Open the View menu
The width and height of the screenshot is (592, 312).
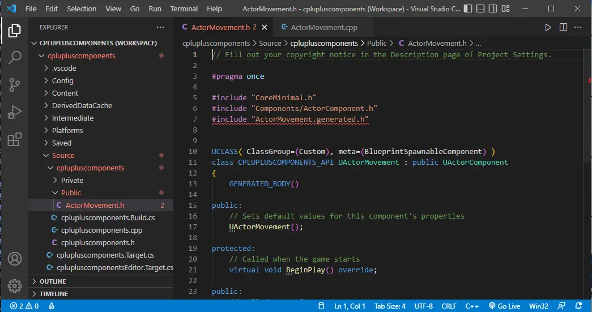click(113, 8)
